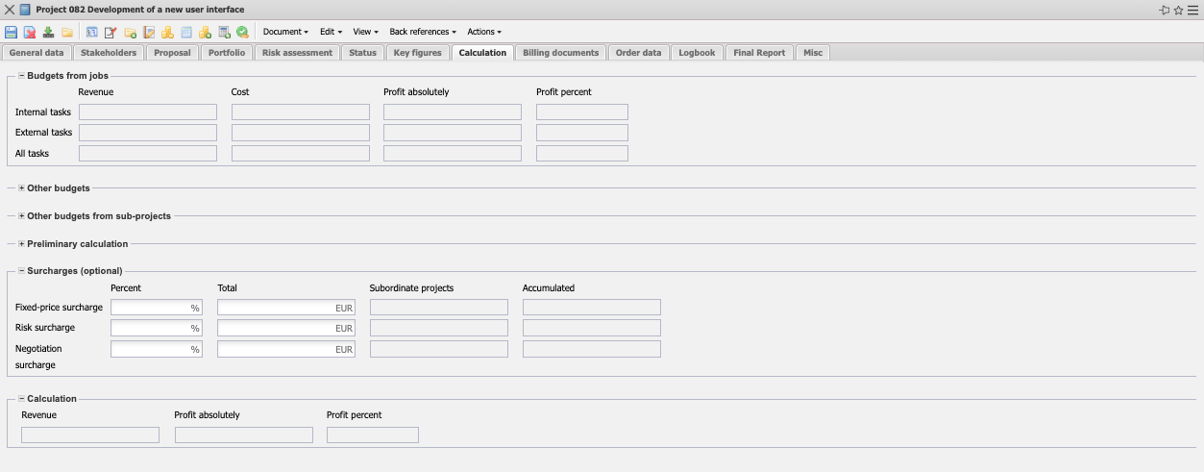The image size is (1204, 472).
Task: Click the green download arrow toolbar icon
Action: (x=48, y=32)
